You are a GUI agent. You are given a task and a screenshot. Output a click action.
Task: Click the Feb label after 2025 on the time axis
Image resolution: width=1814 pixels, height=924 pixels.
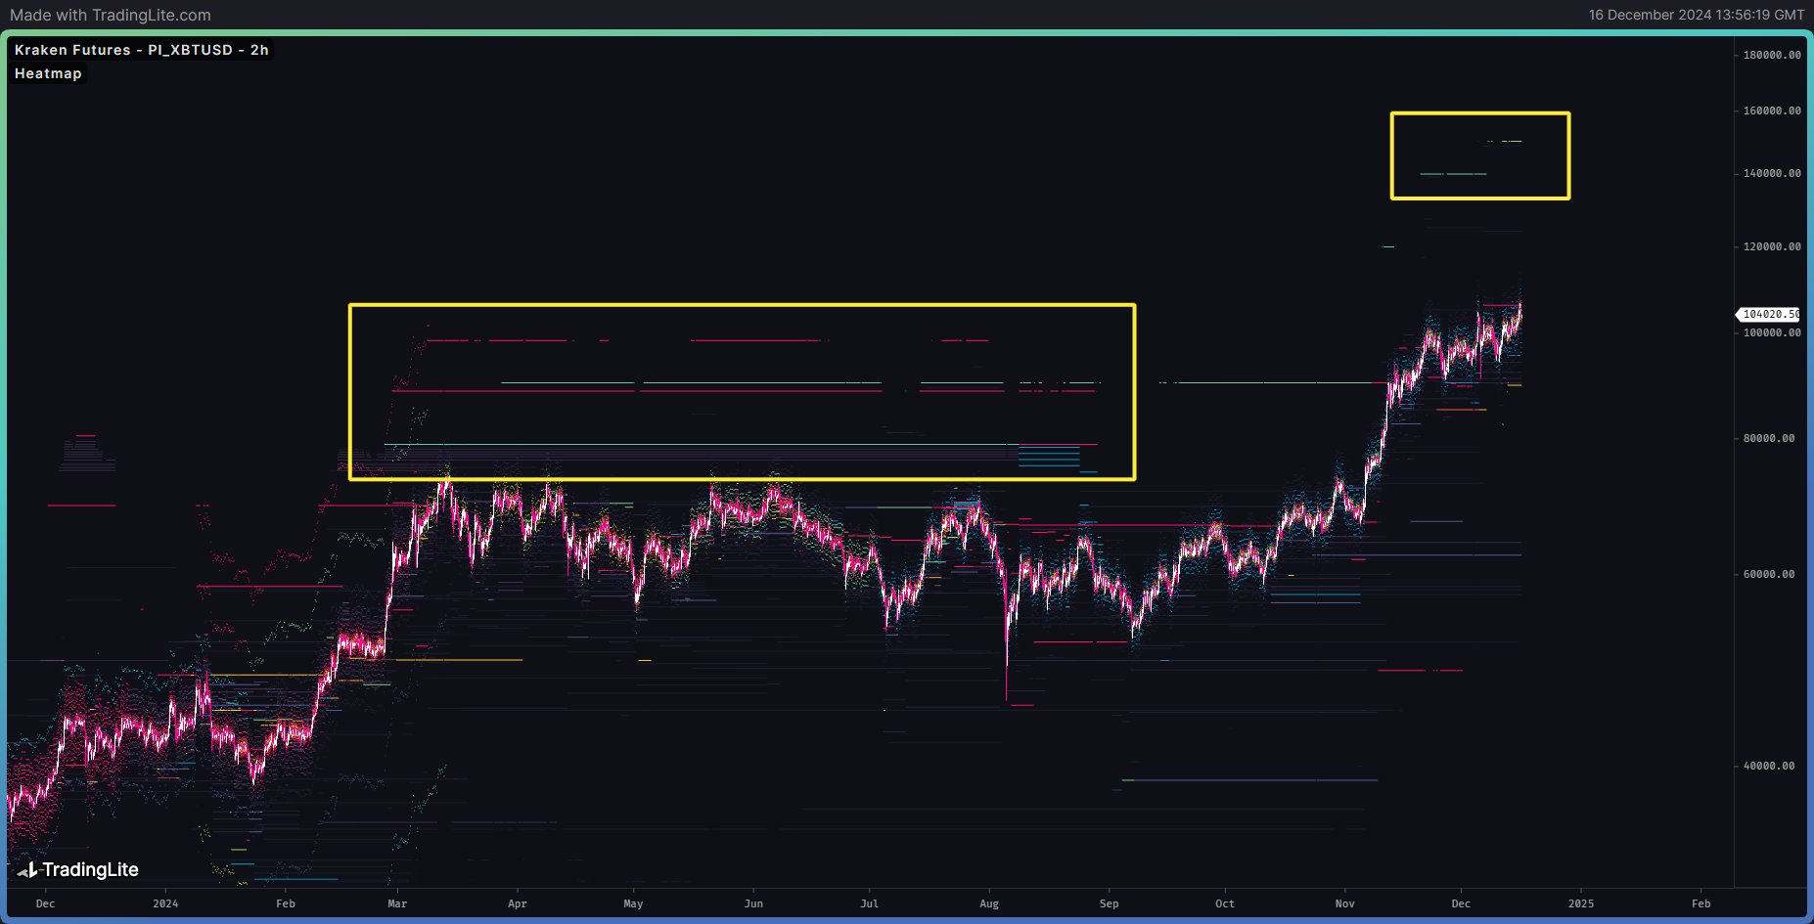1701,903
